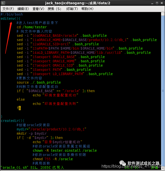
Task: Click the 'if [ "$ORACLE_BASE"' condition line
Action: tap(56, 91)
